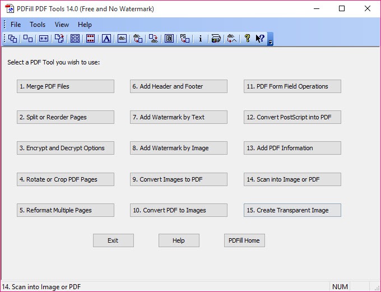
Task: Click '6. Add Header and Footer' button
Action: click(179, 86)
